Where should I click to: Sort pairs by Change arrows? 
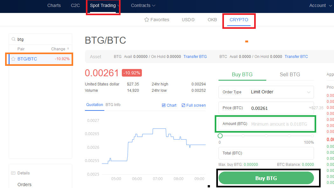68,49
